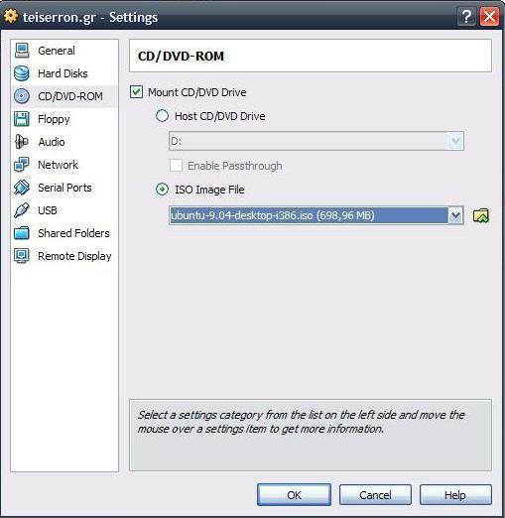
Task: Click the Host CD/DVD Drive label text
Action: tap(220, 116)
